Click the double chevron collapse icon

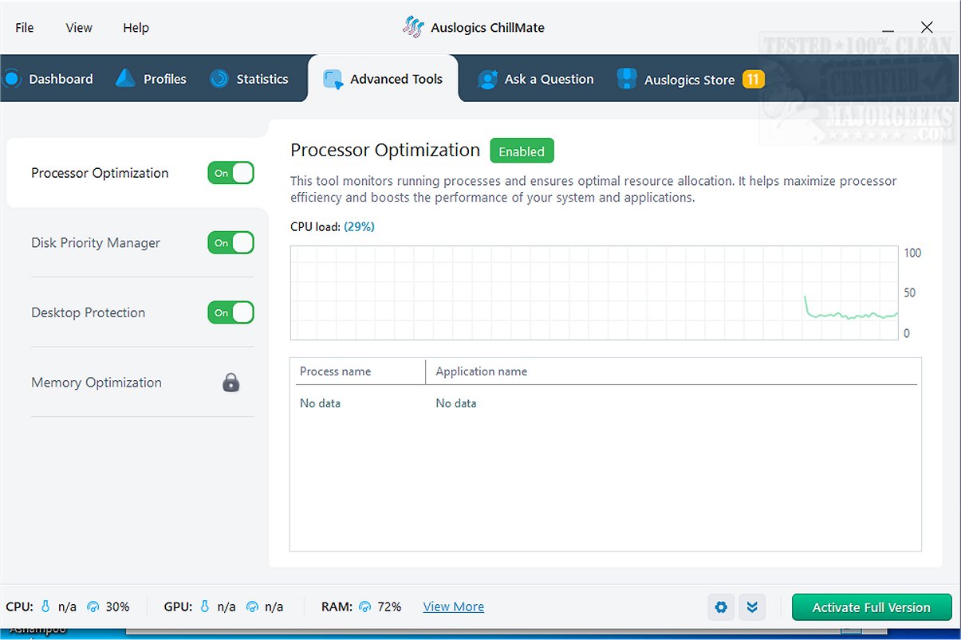pyautogui.click(x=752, y=607)
